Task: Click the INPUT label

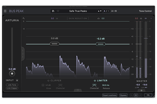Action: (10, 80)
